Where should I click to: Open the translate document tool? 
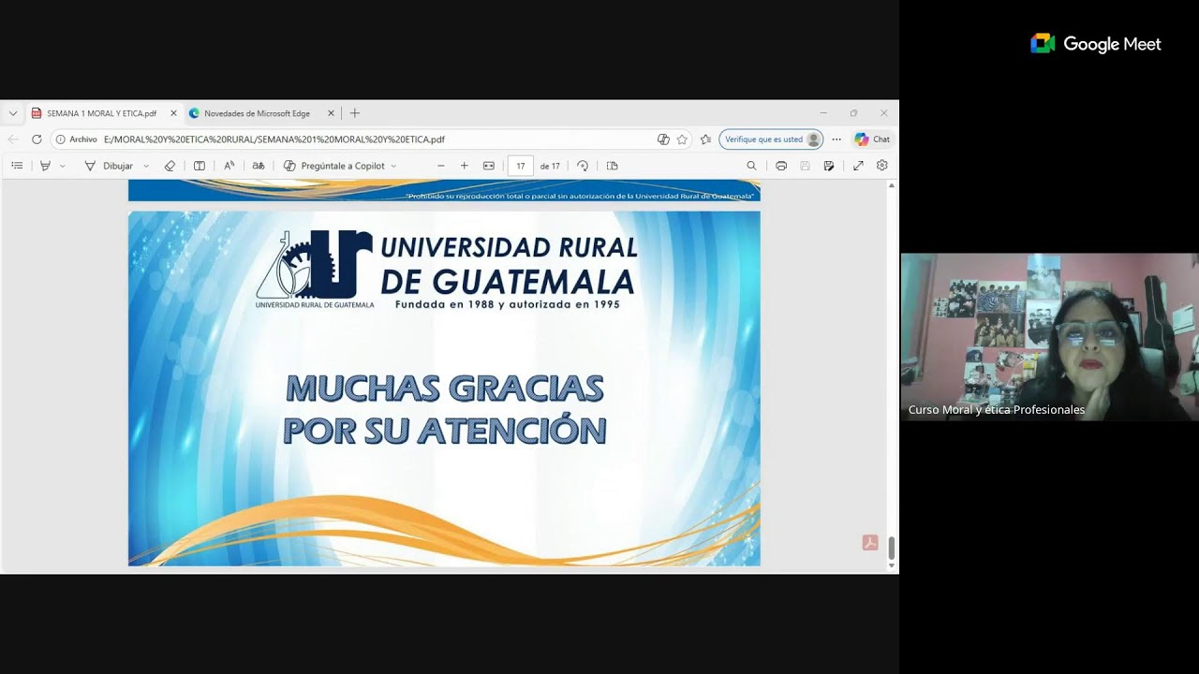259,166
